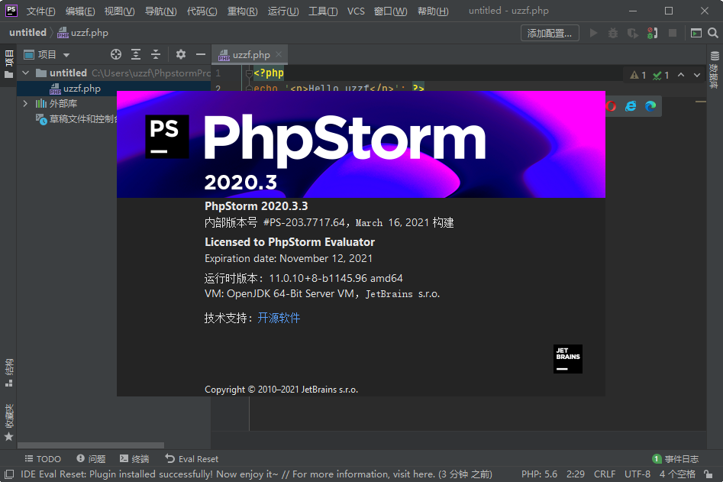This screenshot has width=723, height=482.
Task: Click the untitled breadcrumb in navigation bar
Action: 27,33
